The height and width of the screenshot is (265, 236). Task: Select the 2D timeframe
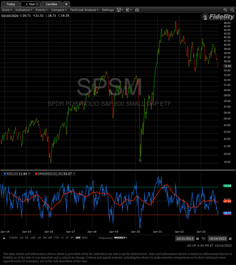coord(21,238)
